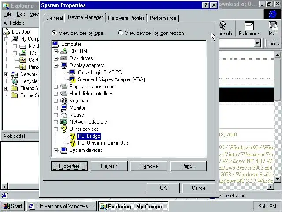Switch to the Hardware Profiles tab
The width and height of the screenshot is (282, 212).
coord(126,18)
